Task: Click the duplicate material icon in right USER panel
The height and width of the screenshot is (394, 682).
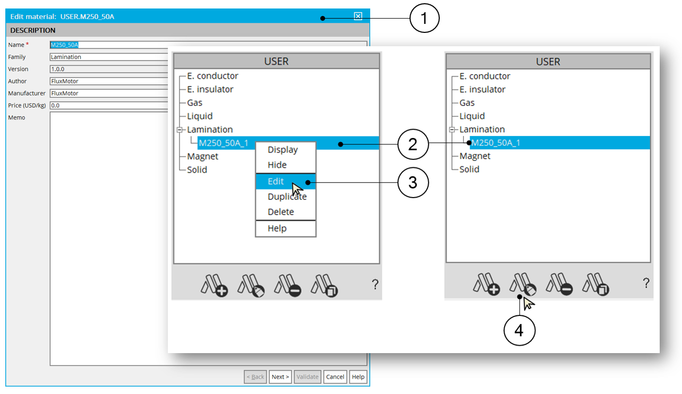Action: click(x=596, y=284)
